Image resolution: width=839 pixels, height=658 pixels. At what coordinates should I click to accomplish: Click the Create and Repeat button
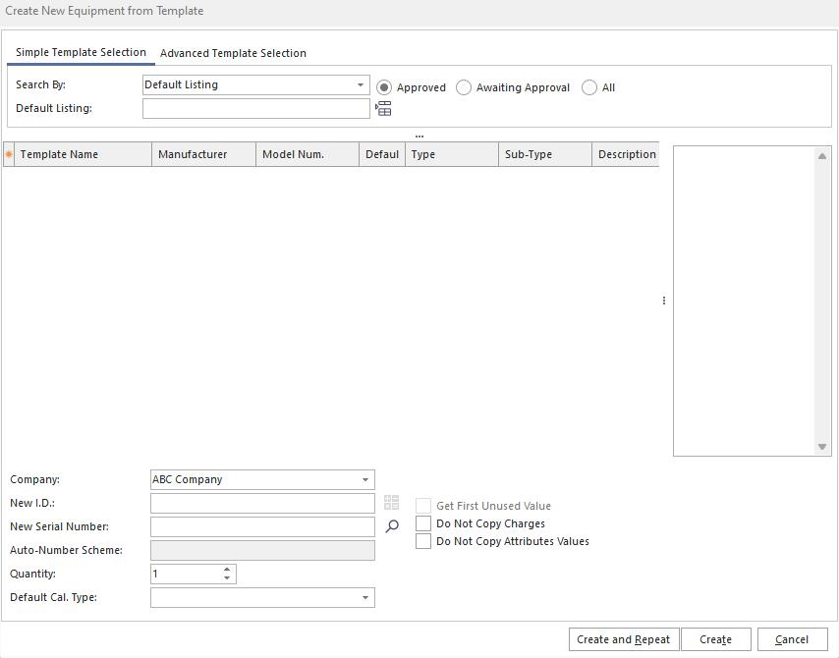624,639
